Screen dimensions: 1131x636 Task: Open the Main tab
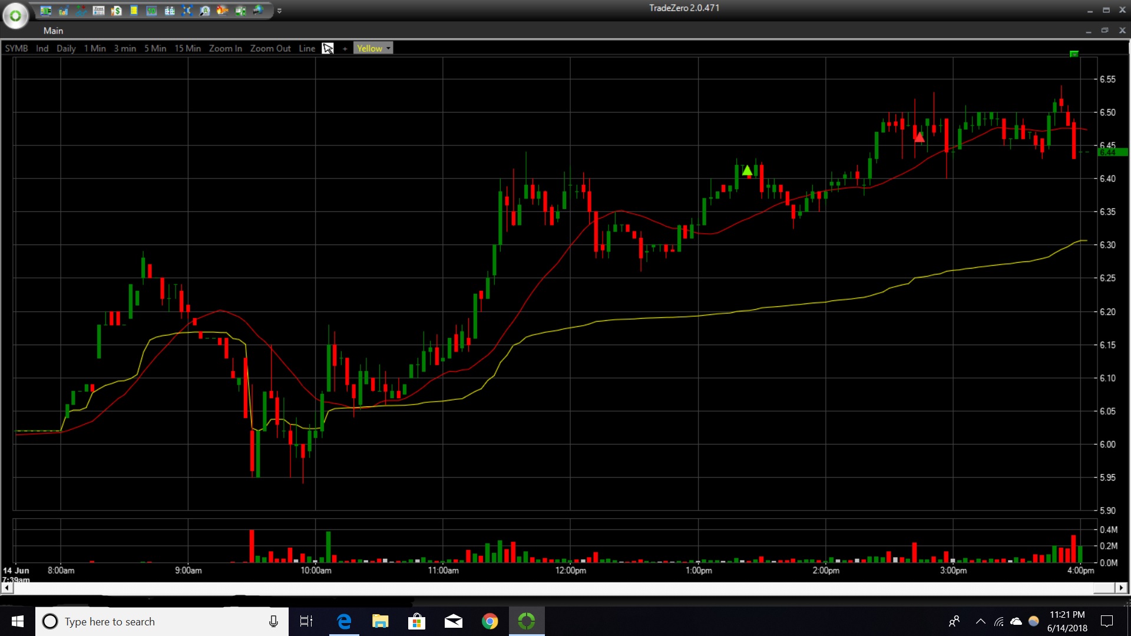[x=53, y=31]
